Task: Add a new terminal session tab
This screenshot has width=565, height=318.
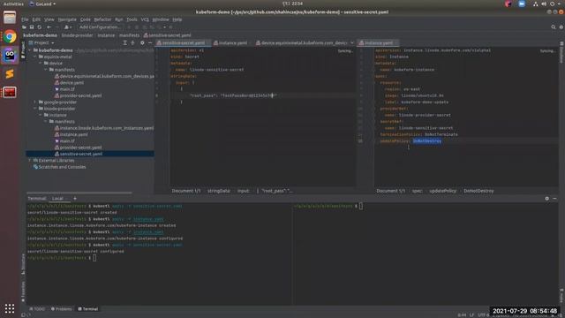Action: point(75,198)
